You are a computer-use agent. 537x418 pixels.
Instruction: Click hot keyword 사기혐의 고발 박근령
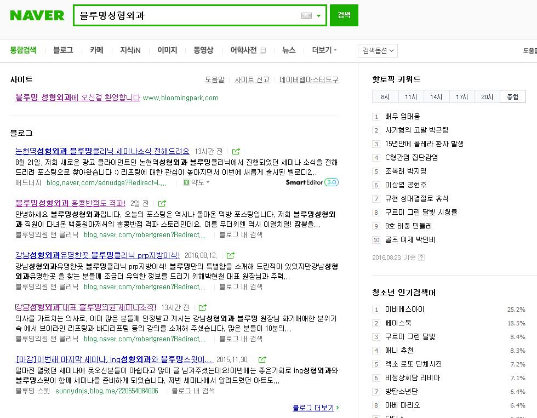[417, 130]
